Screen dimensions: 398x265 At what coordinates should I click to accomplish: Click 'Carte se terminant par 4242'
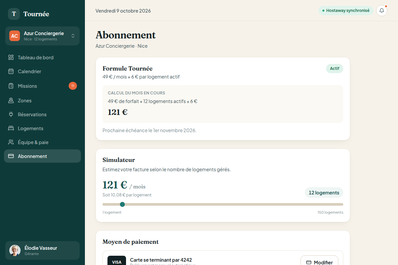[161, 260]
